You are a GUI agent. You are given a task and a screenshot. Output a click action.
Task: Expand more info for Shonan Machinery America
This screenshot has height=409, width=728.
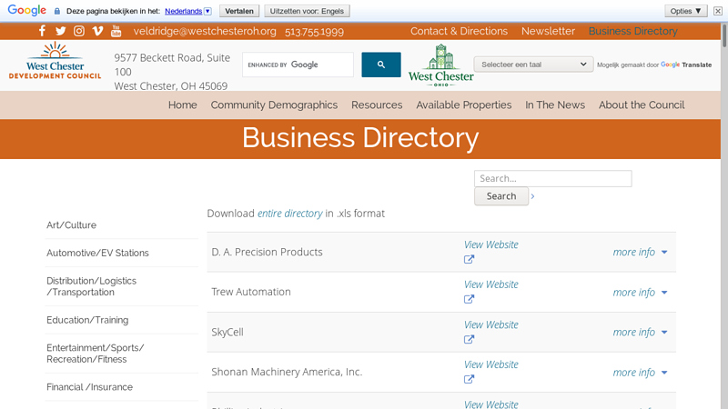640,373
